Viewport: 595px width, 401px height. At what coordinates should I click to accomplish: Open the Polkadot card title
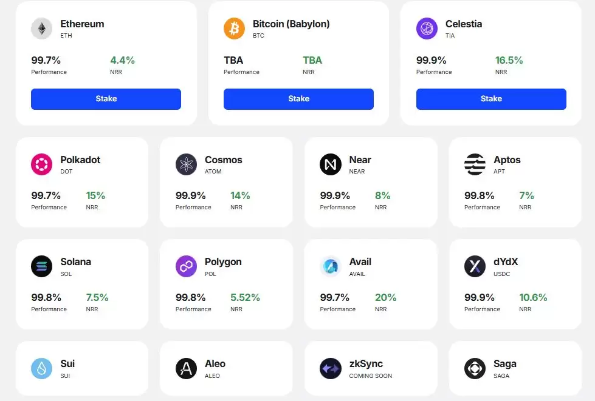(80, 160)
